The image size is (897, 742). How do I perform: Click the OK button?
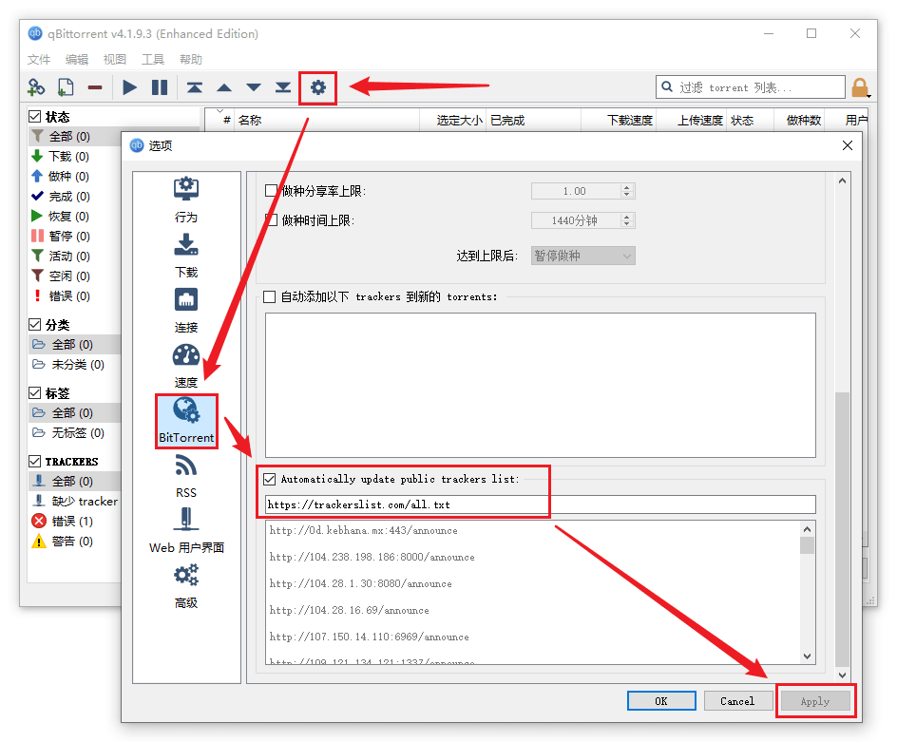661,701
